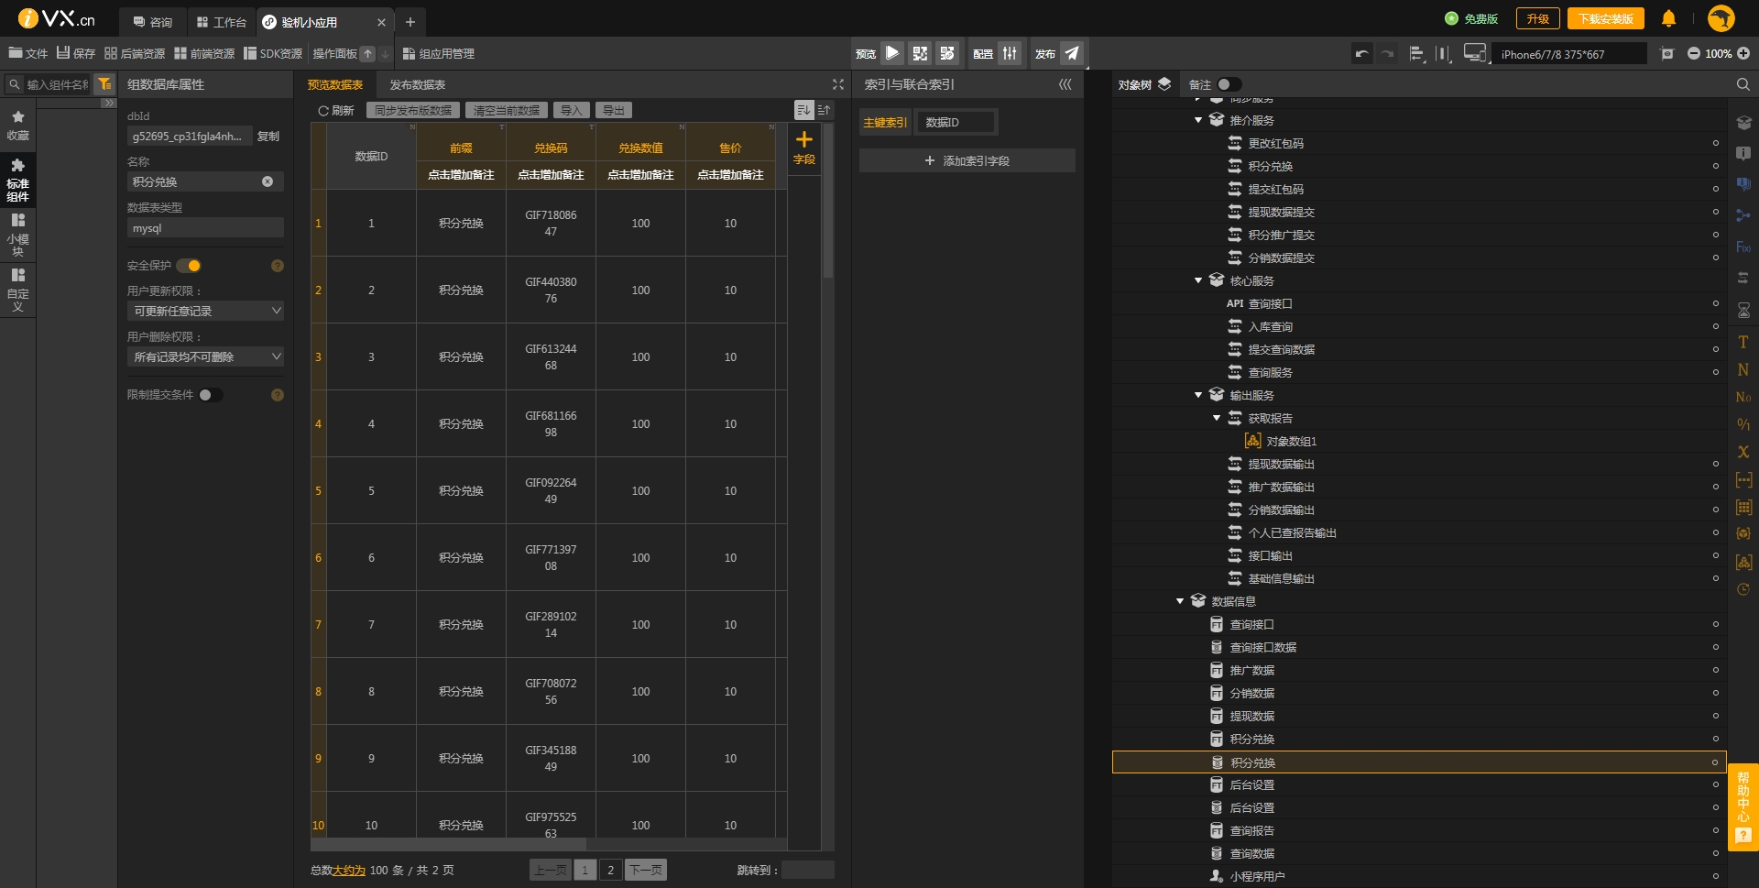
Task: Click the 导入 import button
Action: pyautogui.click(x=572, y=110)
